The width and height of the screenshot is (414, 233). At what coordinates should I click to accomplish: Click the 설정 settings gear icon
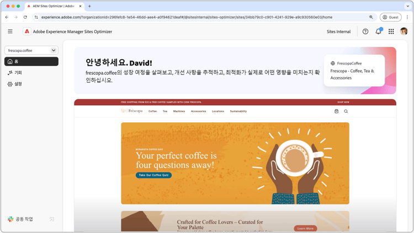(x=10, y=84)
